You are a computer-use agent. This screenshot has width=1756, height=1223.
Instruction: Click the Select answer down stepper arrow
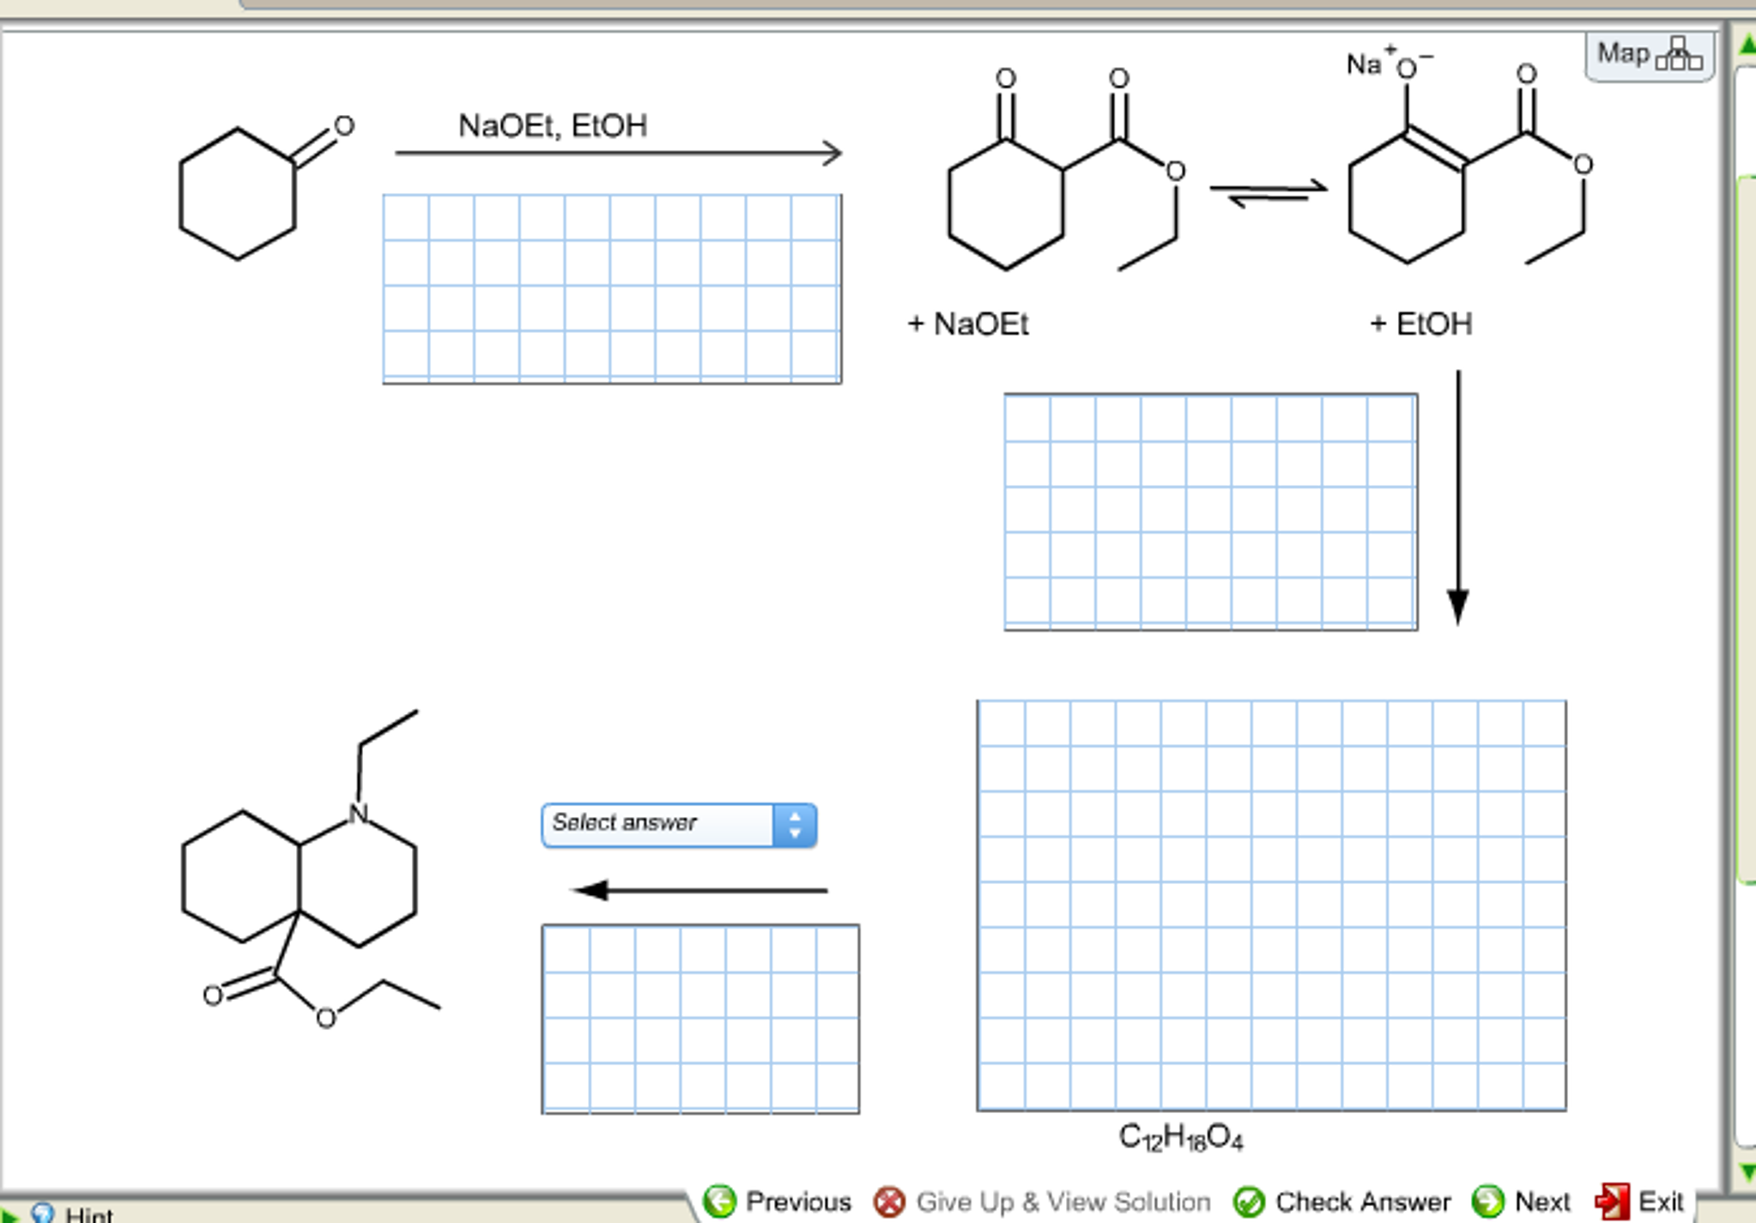[x=795, y=832]
